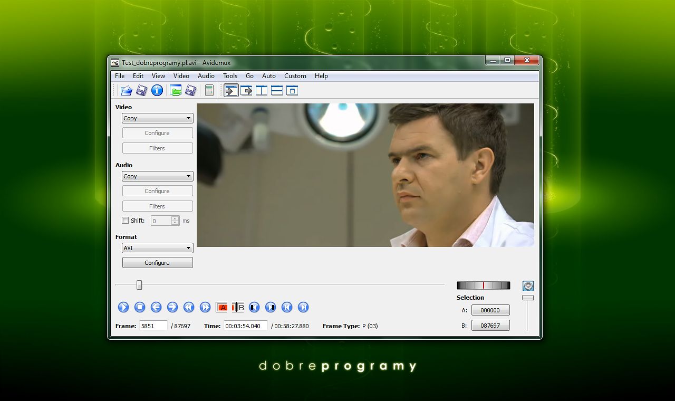Stop playback with the Stop button
The width and height of the screenshot is (675, 401).
[139, 307]
